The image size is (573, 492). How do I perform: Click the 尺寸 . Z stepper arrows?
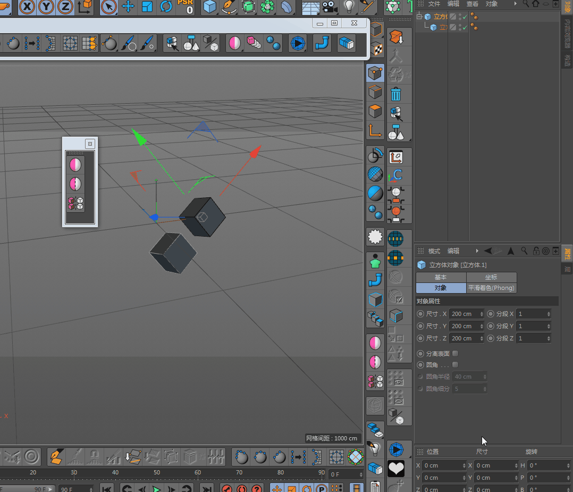point(482,338)
